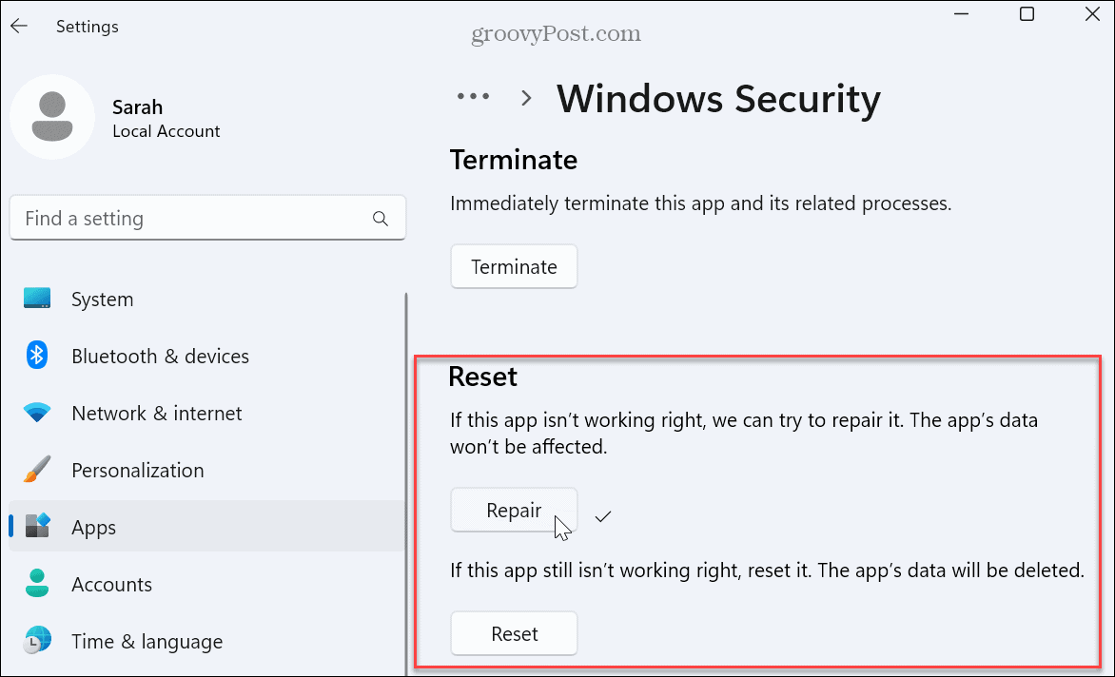1115x677 pixels.
Task: Close the Settings window
Action: (x=1092, y=13)
